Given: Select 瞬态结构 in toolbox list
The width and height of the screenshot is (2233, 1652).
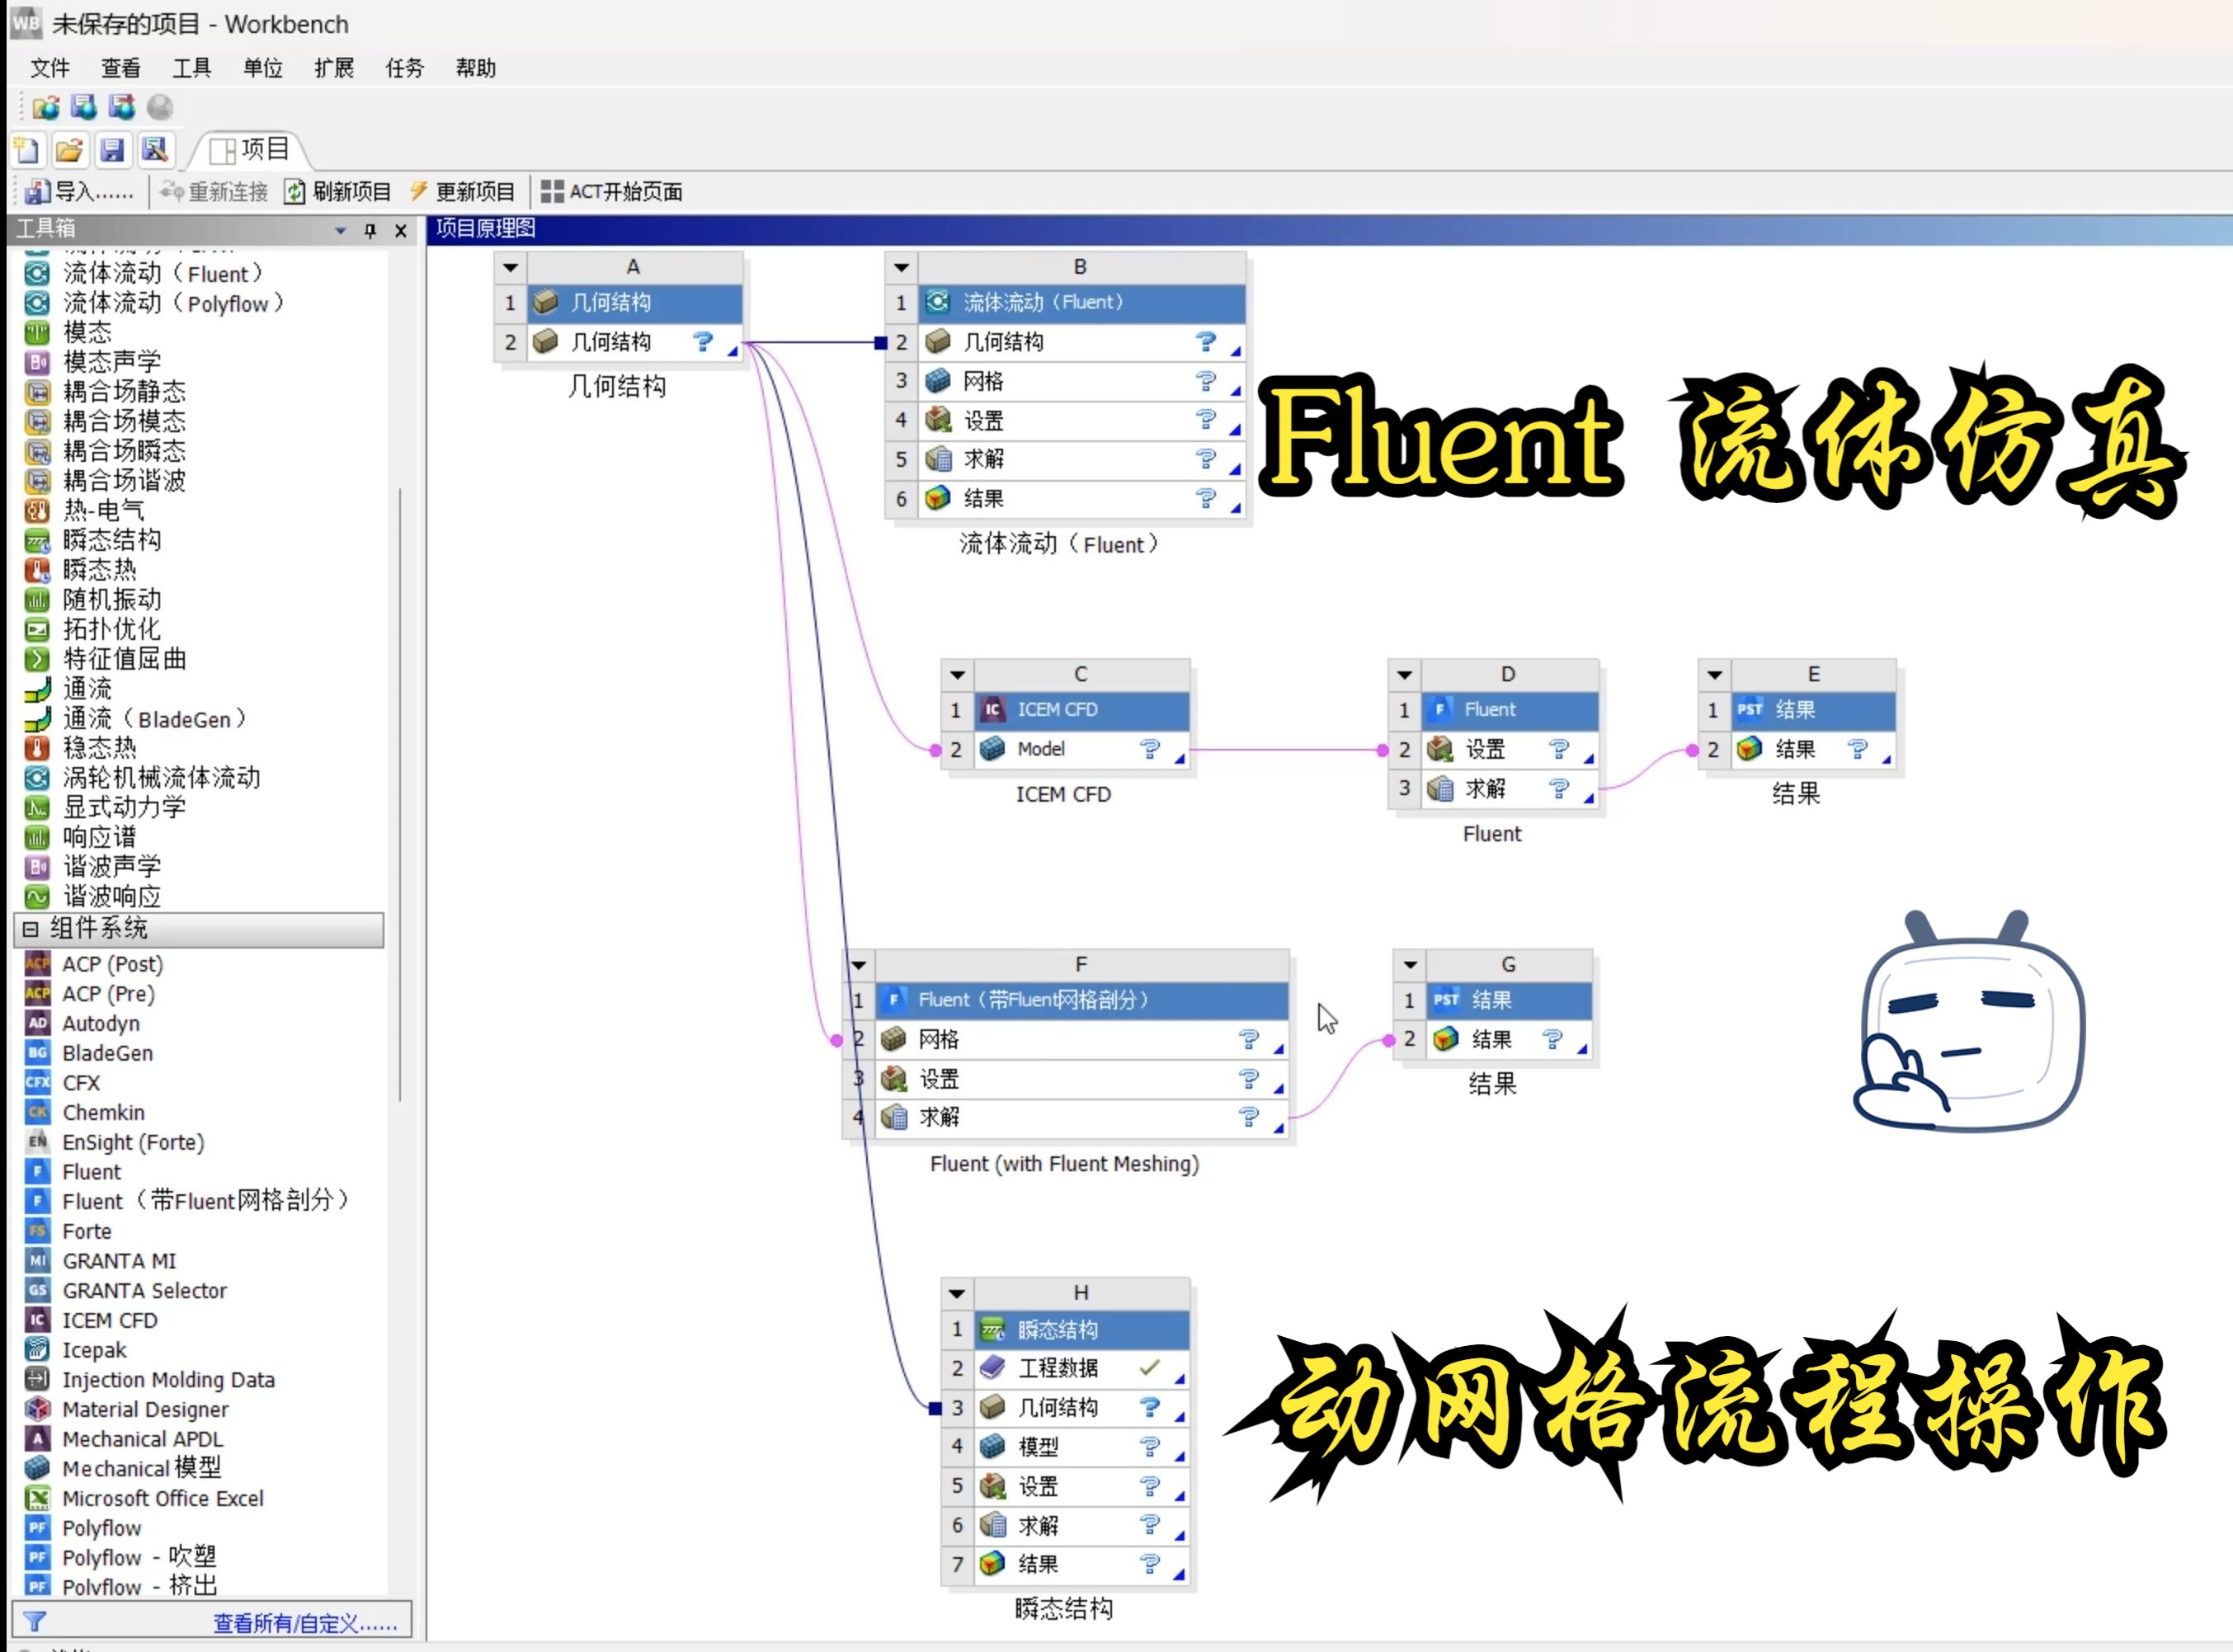Looking at the screenshot, I should coord(111,540).
